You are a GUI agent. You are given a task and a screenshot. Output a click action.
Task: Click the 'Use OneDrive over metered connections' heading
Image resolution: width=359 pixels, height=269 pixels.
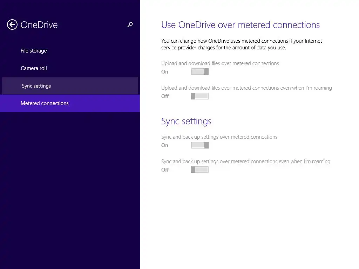(241, 25)
